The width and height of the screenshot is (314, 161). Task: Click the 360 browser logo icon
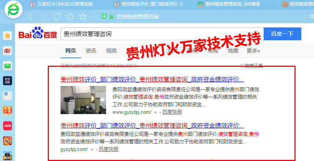tap(14, 10)
